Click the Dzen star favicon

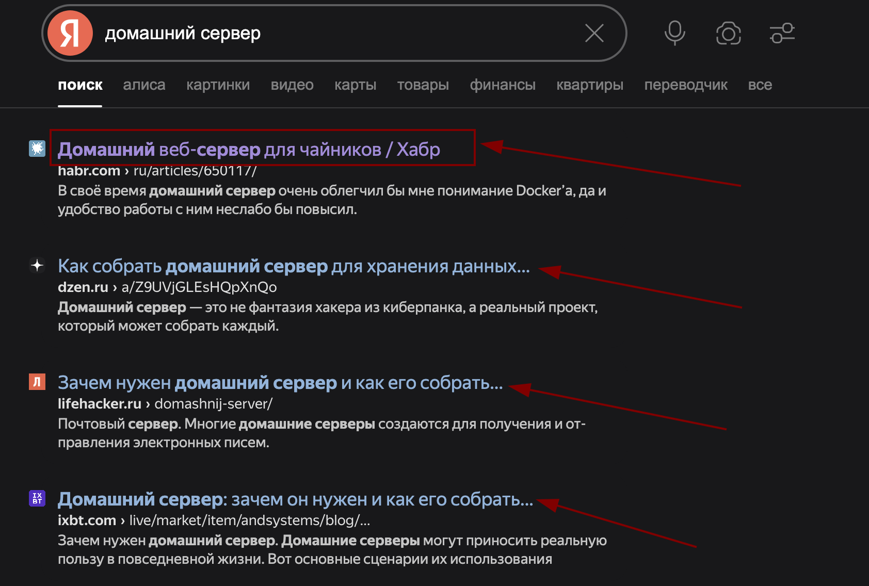37,265
